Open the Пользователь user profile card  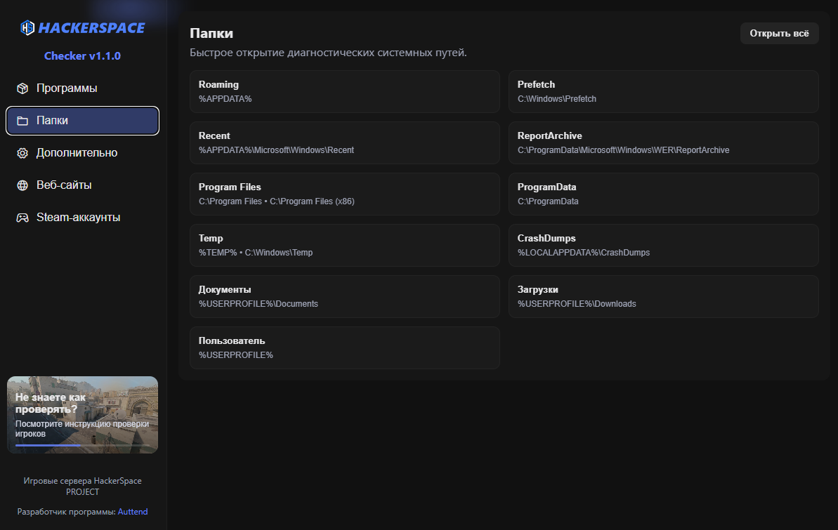[344, 347]
